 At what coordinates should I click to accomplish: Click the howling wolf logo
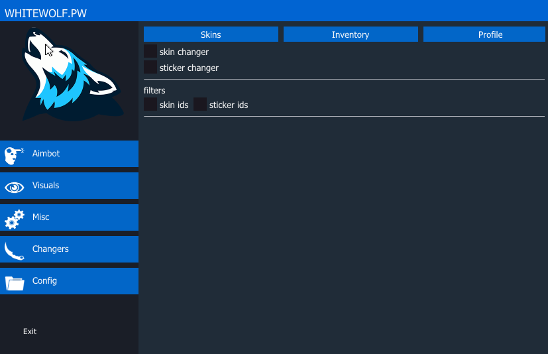click(72, 74)
